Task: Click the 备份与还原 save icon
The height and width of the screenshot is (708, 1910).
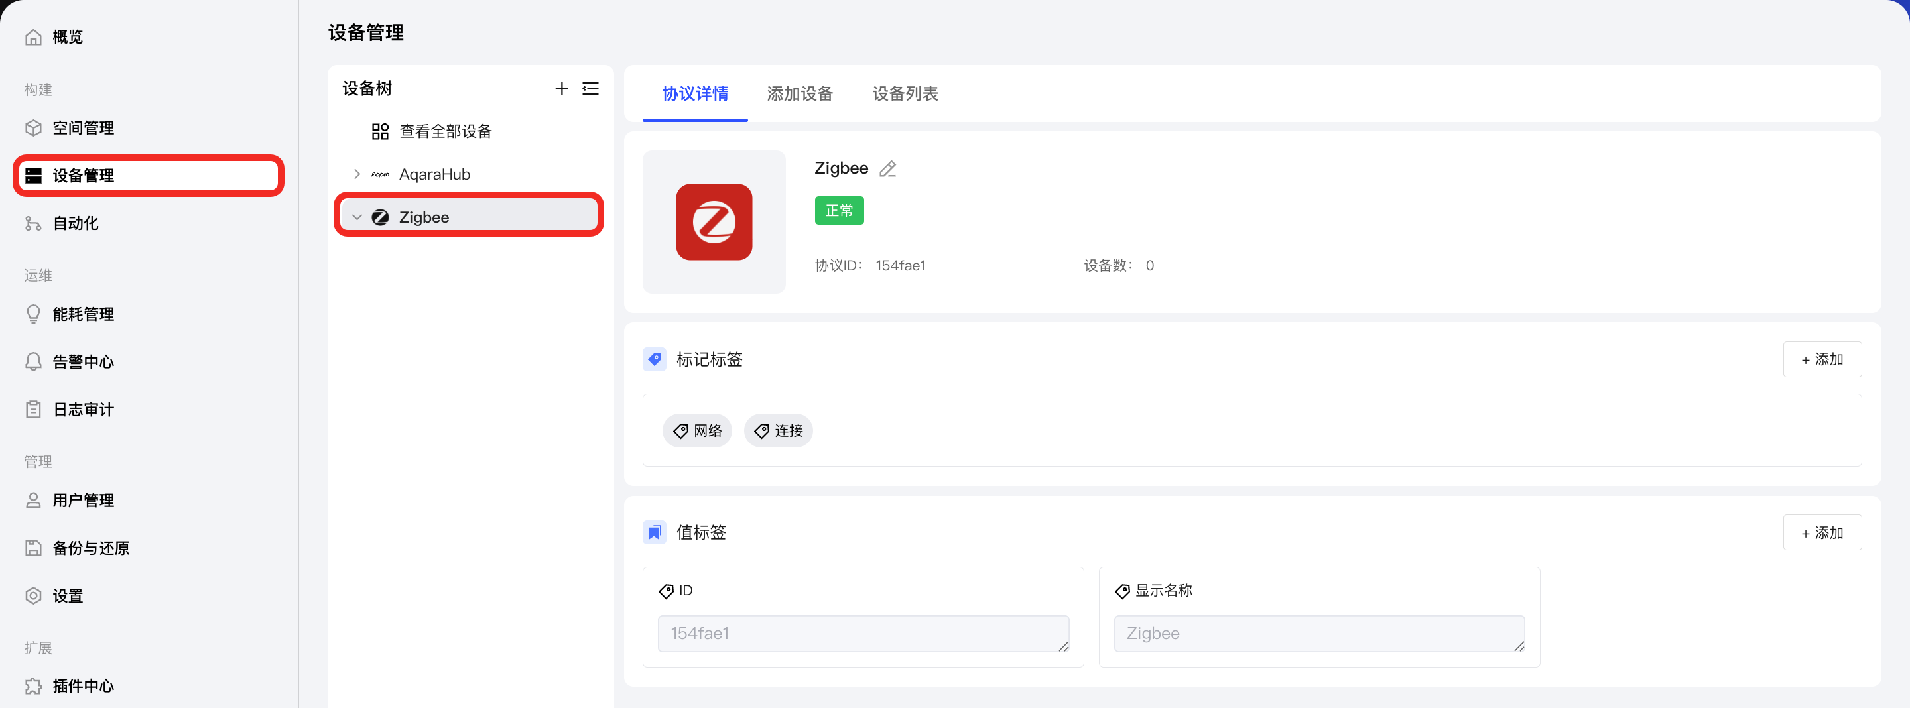Action: [33, 548]
